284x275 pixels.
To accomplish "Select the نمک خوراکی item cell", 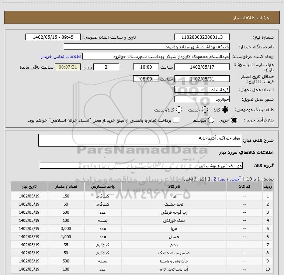I will point(174,221).
